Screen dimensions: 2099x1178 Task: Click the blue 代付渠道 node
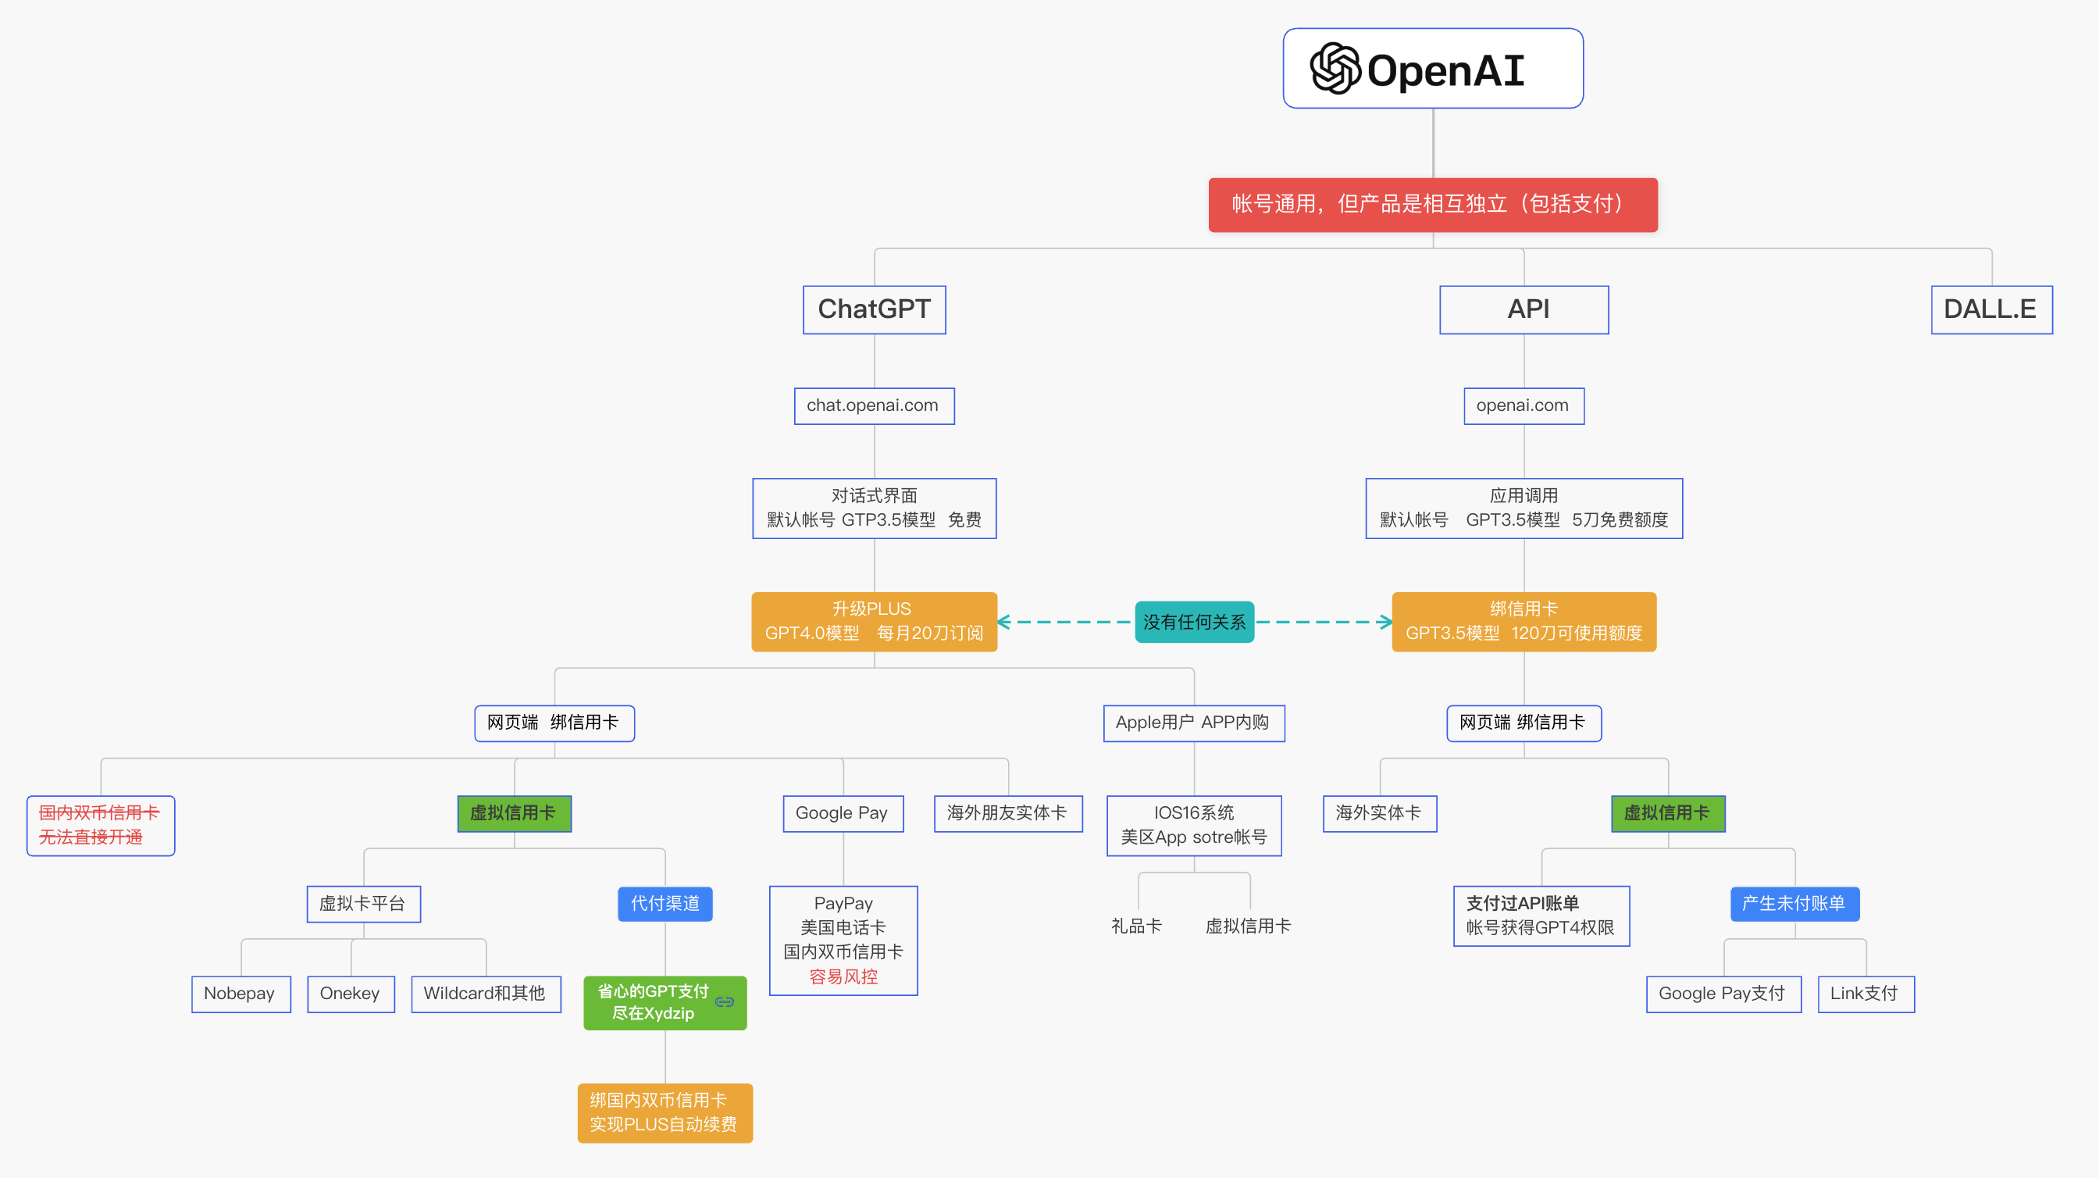pyautogui.click(x=665, y=903)
